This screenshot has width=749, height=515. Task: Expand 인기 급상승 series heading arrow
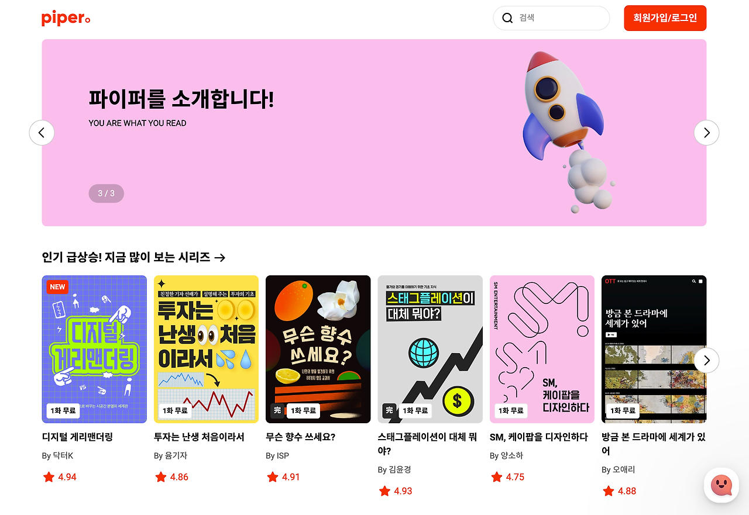[x=220, y=257]
